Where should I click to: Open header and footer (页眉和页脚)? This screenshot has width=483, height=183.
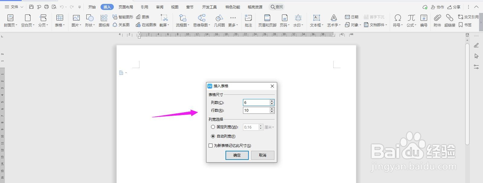pyautogui.click(x=267, y=20)
